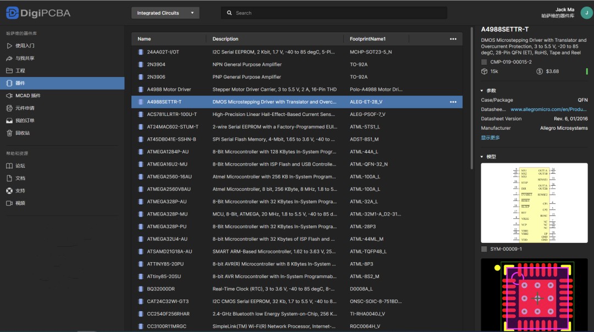Click the component icon beside CC2540F256RHAR
The width and height of the screenshot is (594, 332).
(141, 314)
